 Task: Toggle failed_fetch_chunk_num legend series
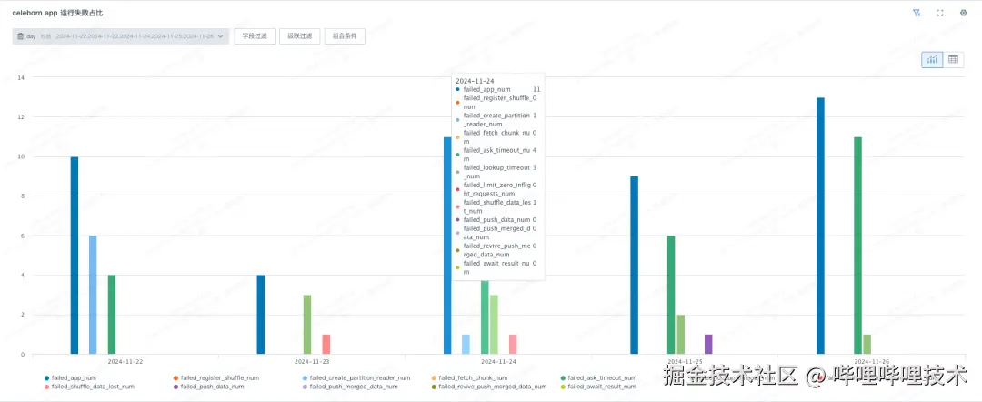coord(468,378)
